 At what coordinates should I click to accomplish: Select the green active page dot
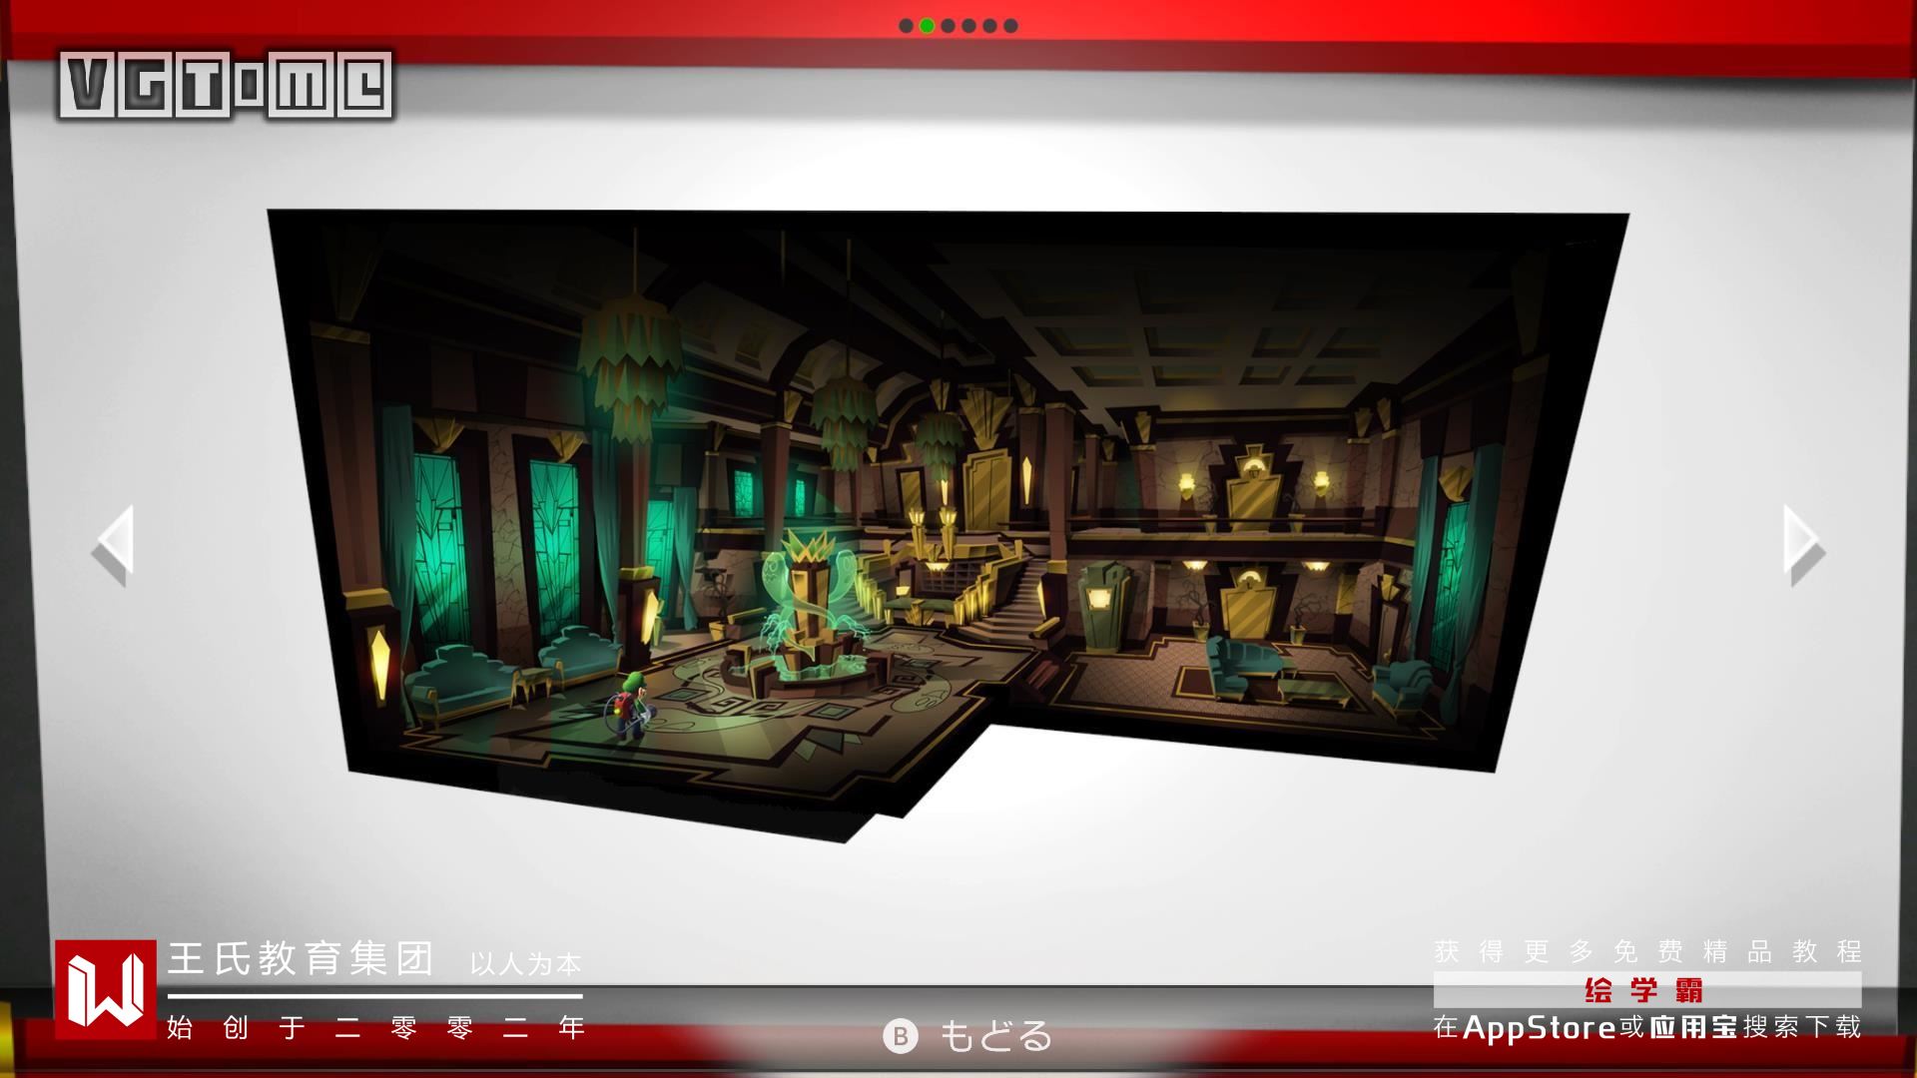(927, 26)
